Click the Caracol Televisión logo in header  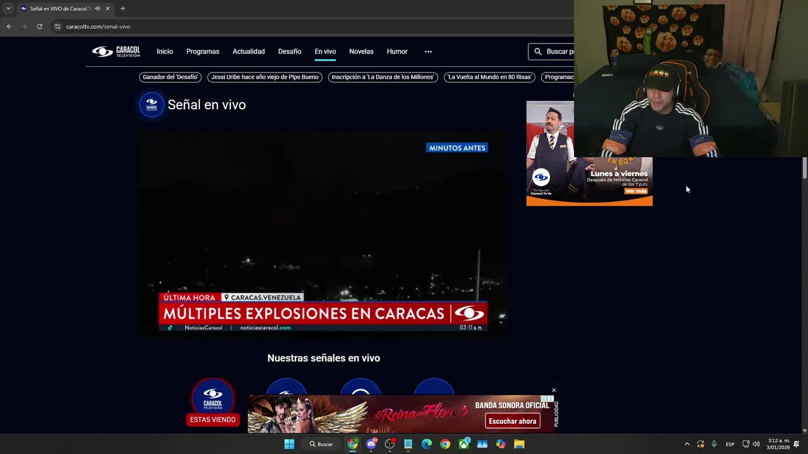116,52
